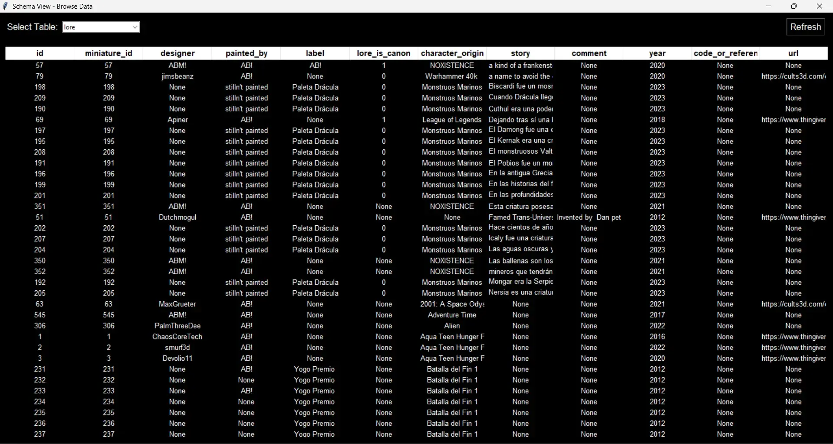This screenshot has height=444, width=833.
Task: Select the League of Legends cell
Action: pos(452,120)
